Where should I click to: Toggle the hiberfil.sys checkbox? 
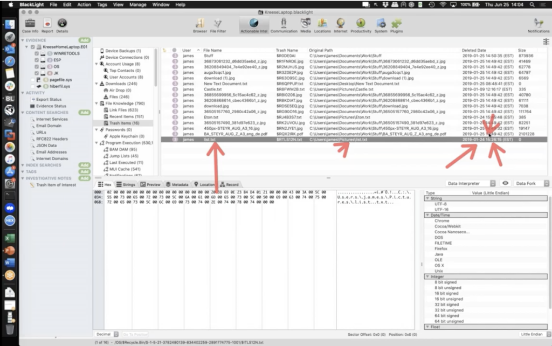tap(33, 86)
